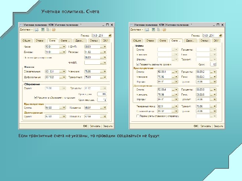242x181 pixels.
Task: Click Записать in the Займы window
Action: (205, 126)
